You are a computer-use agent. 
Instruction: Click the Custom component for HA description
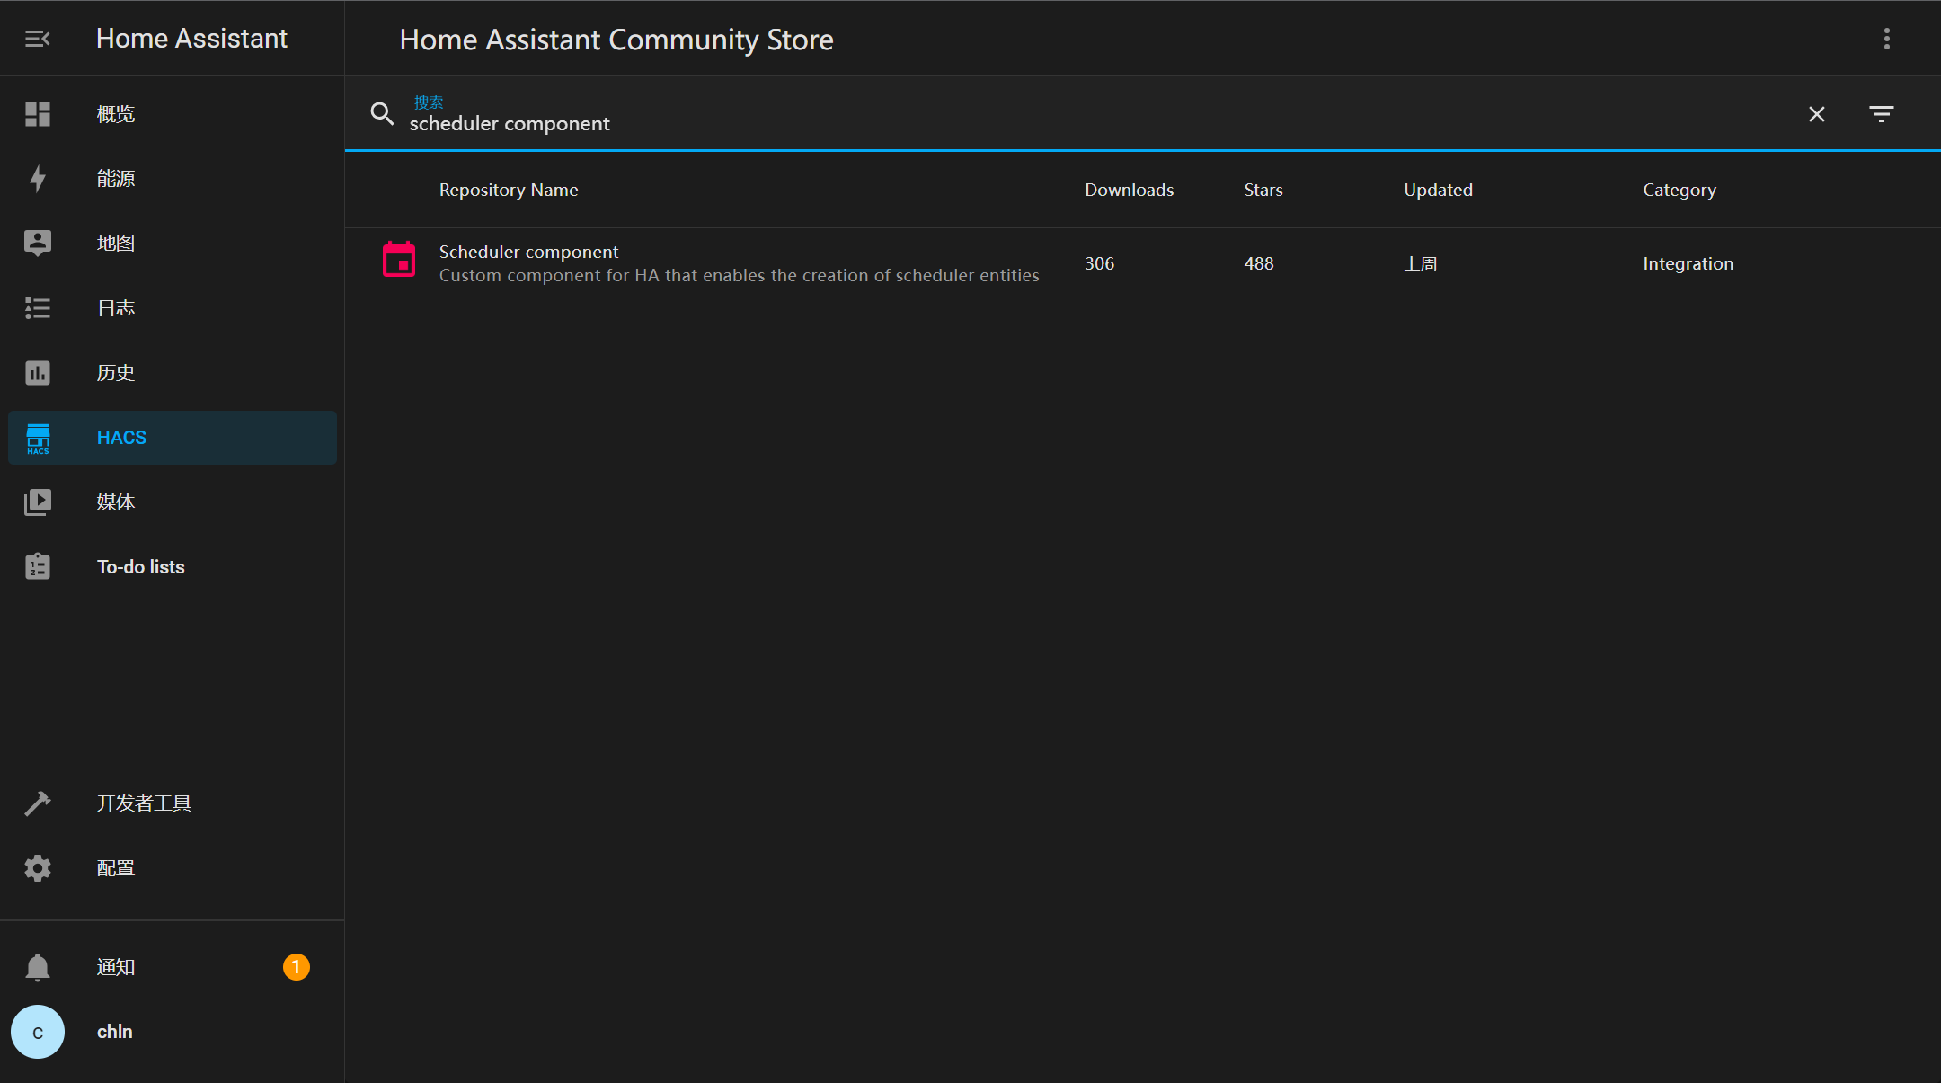[x=739, y=275]
